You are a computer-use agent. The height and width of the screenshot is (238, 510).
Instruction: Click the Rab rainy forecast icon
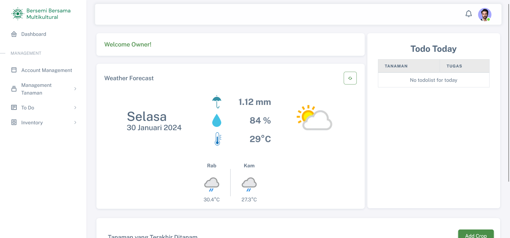coord(212,184)
